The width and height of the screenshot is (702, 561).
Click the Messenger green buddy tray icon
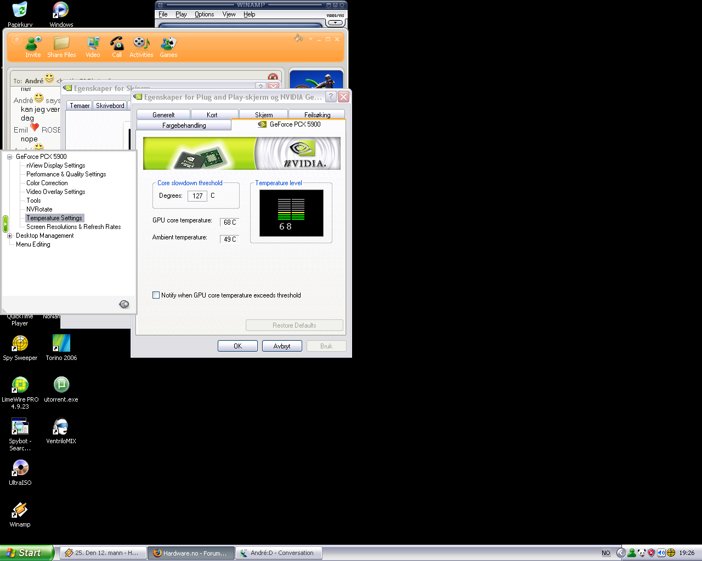(x=632, y=553)
